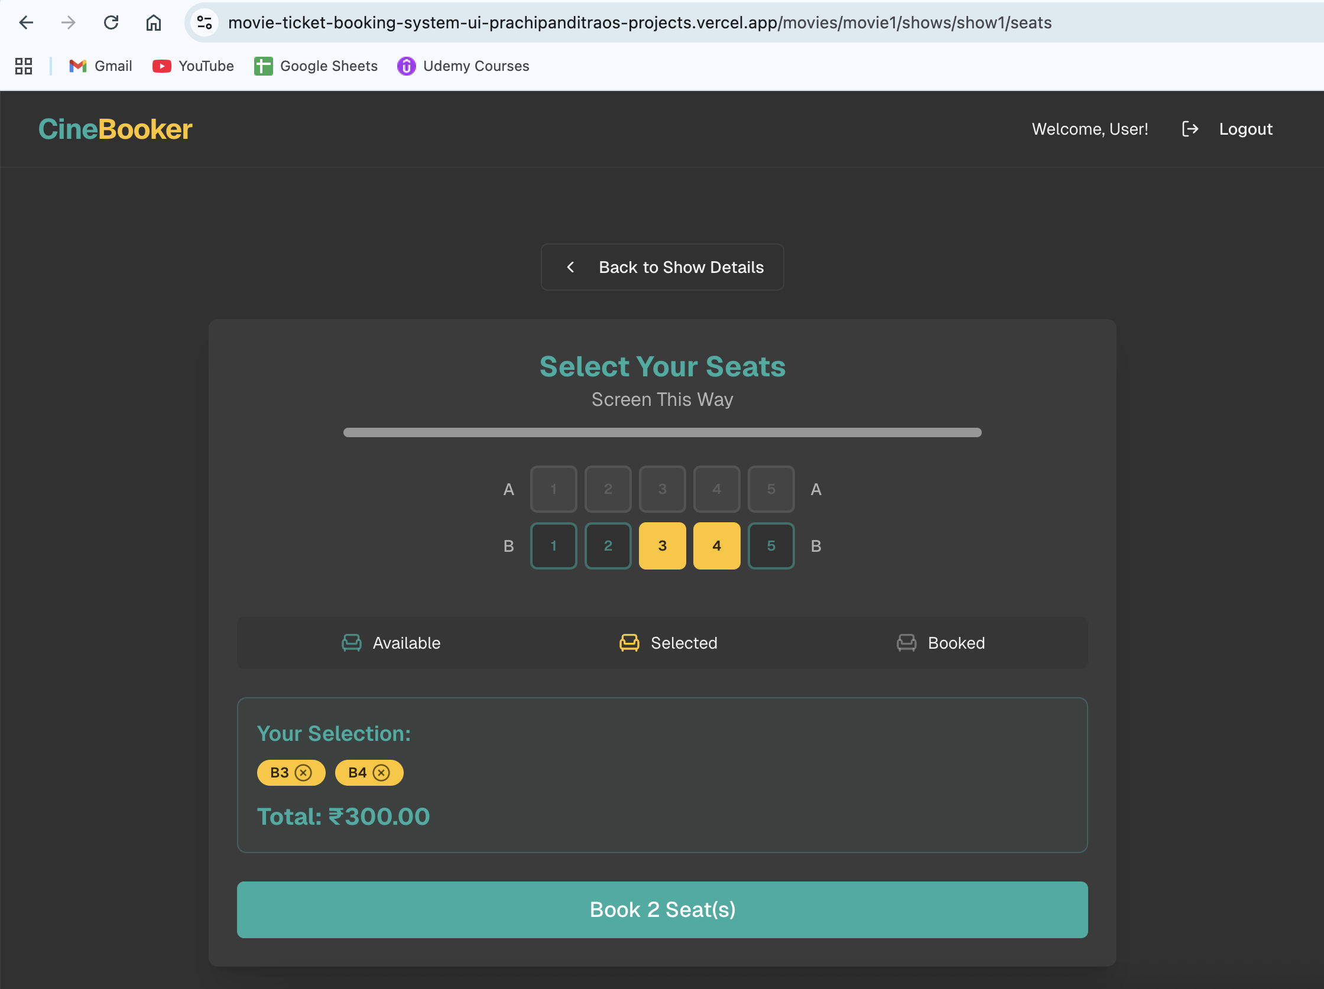Click the B4 selection chip label

click(358, 772)
